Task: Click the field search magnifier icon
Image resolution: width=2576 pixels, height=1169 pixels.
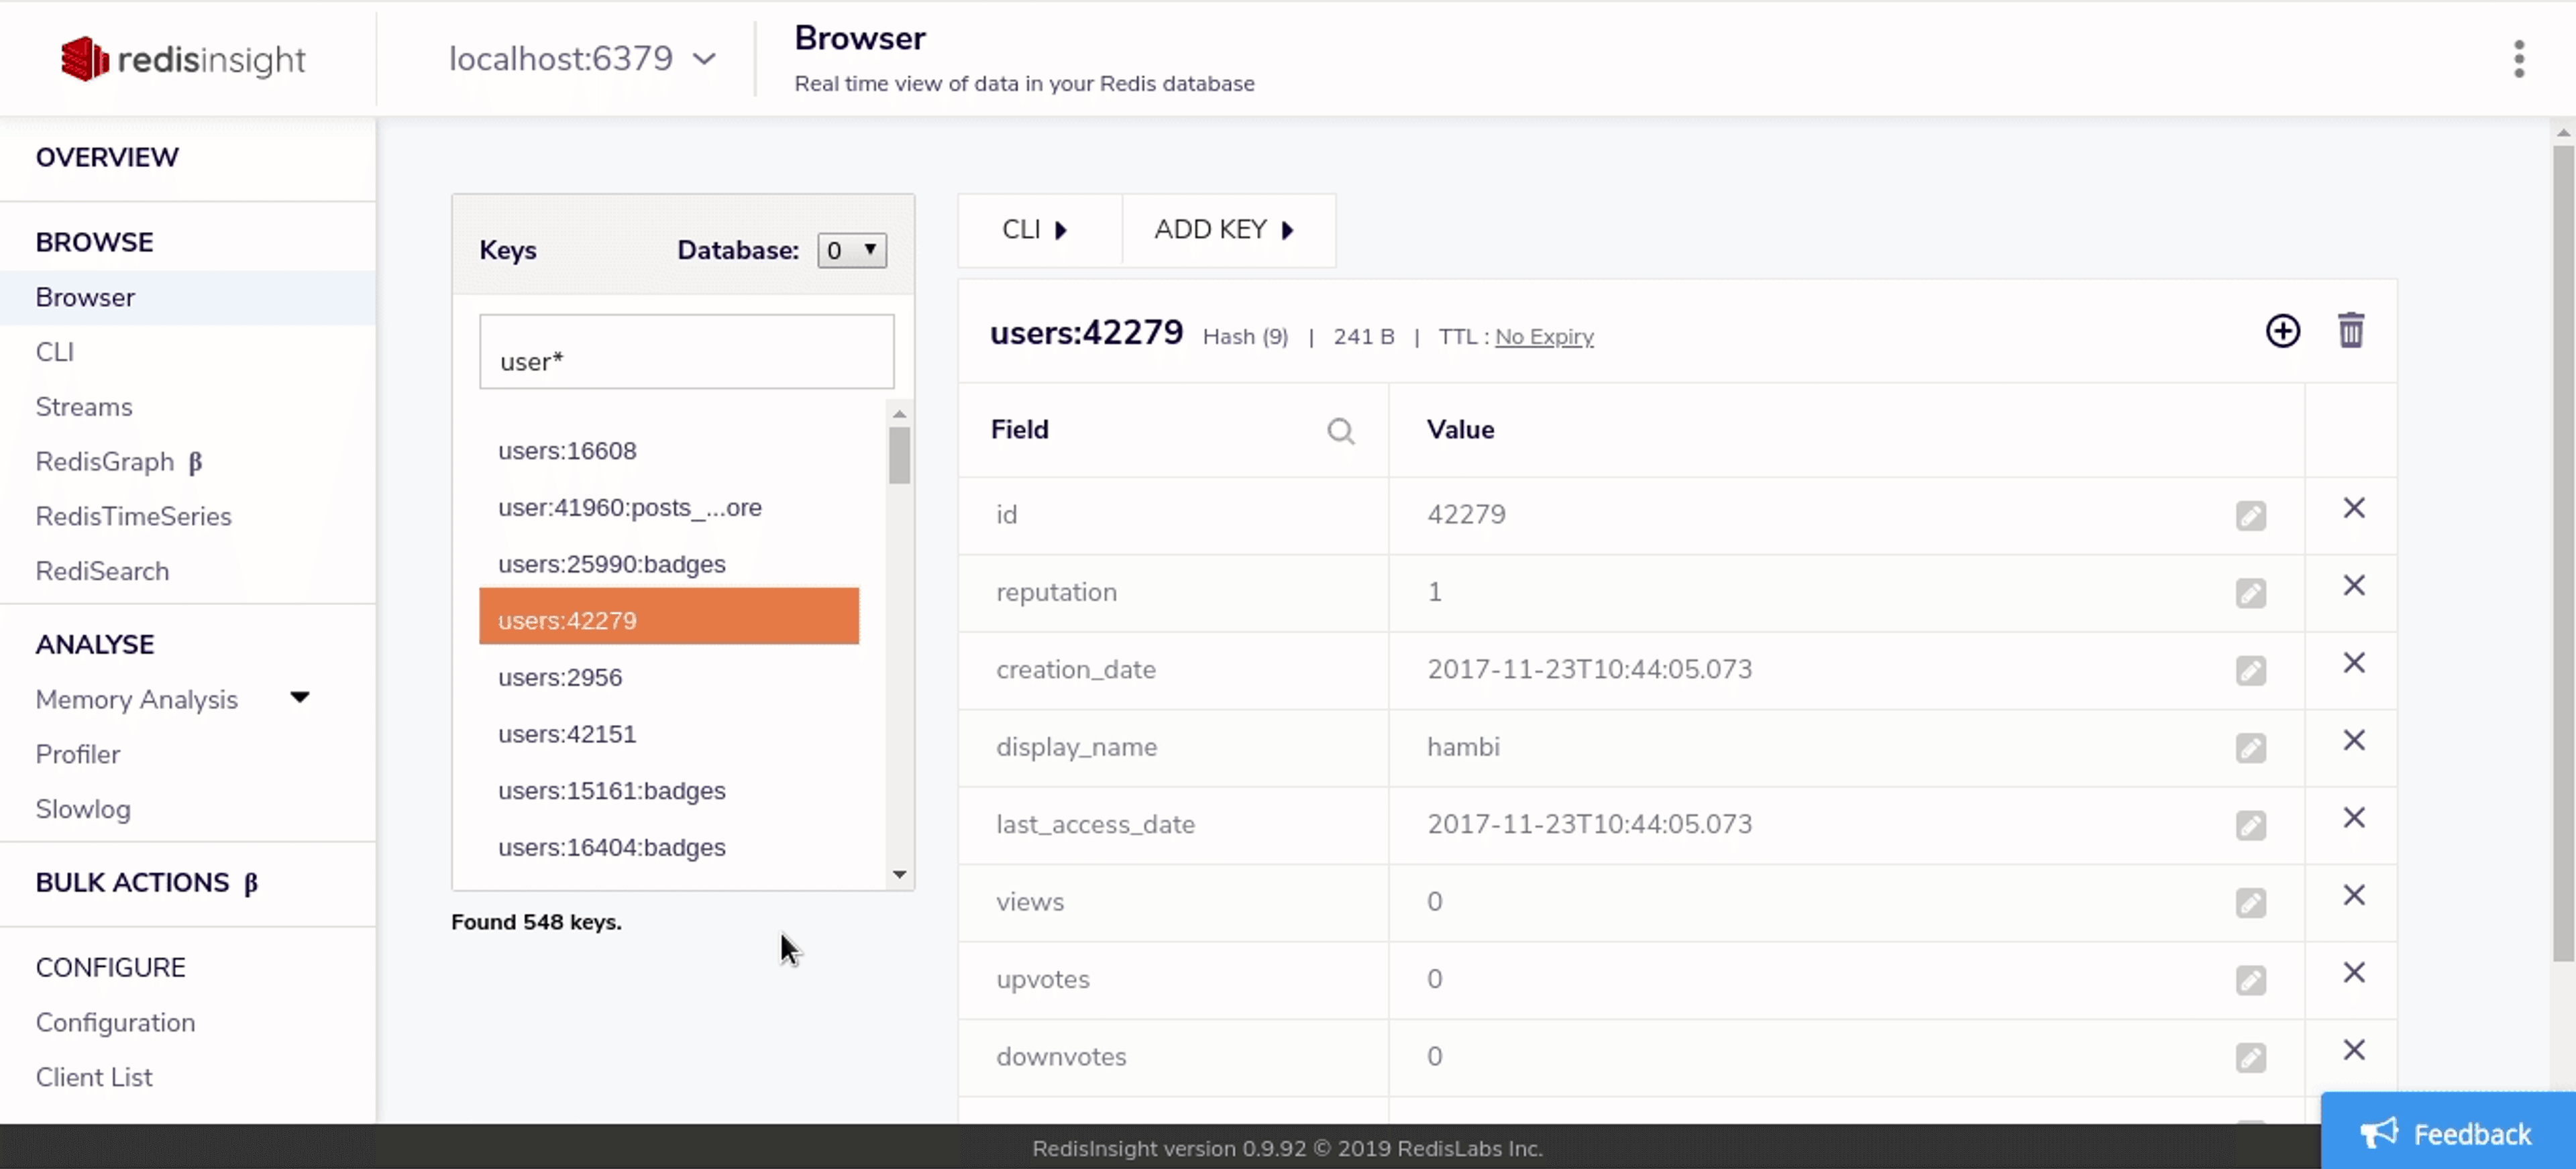Action: [x=1340, y=431]
